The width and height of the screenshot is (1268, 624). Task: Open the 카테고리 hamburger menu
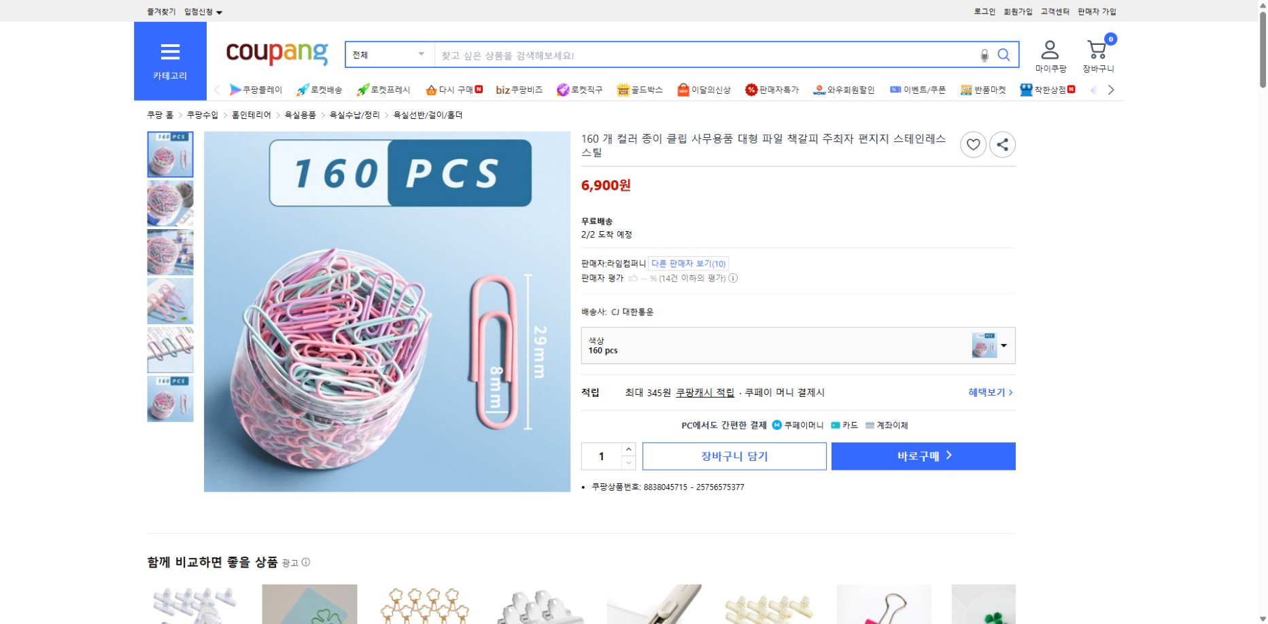[170, 52]
